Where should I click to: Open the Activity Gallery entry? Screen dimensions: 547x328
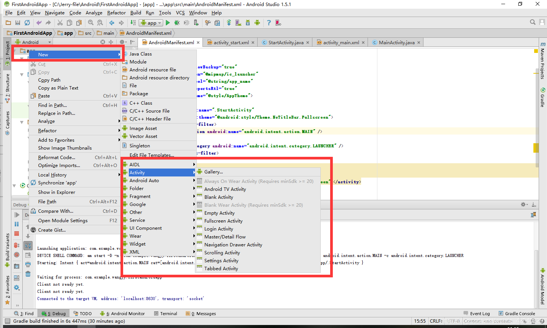point(258,172)
